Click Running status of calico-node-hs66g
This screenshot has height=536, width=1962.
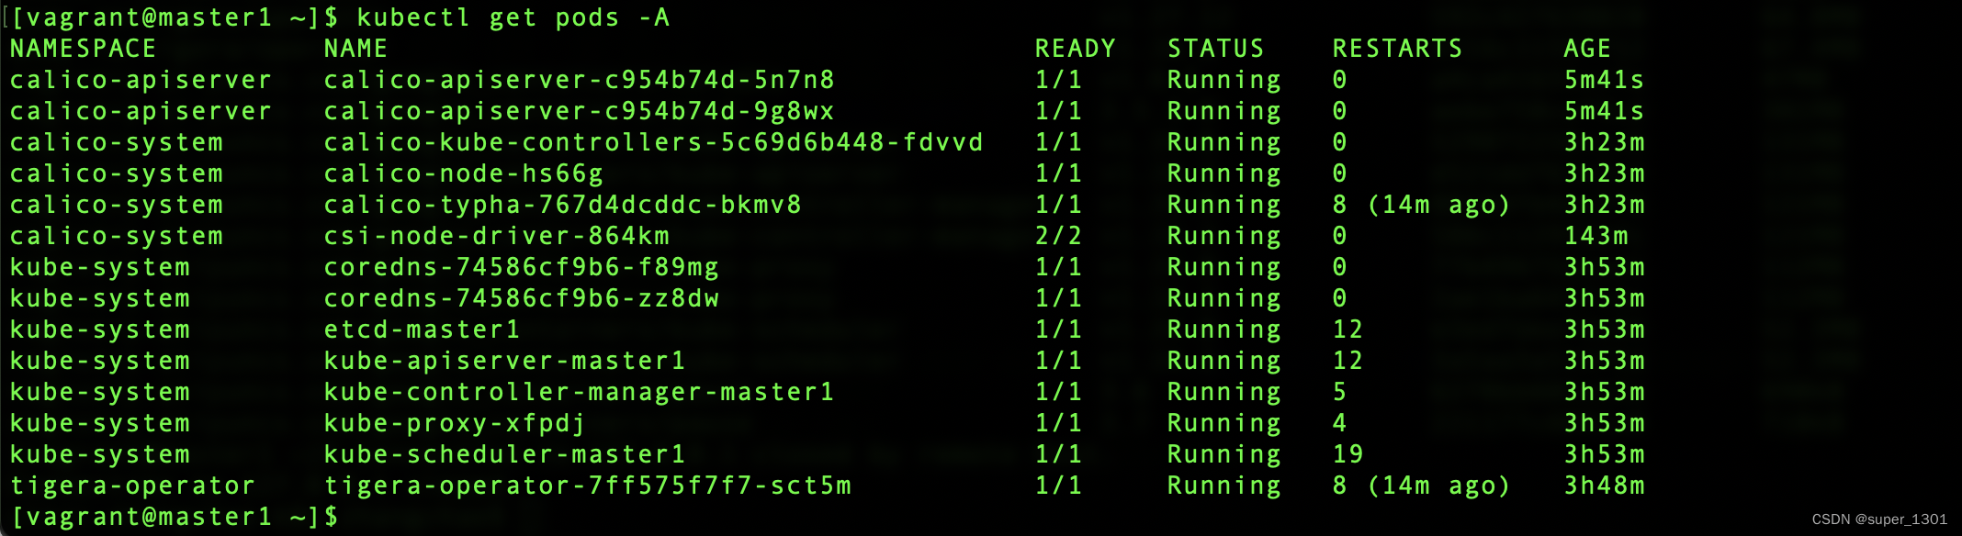[1224, 173]
